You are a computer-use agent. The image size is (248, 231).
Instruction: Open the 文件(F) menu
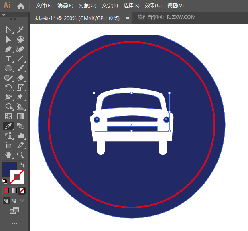click(44, 6)
